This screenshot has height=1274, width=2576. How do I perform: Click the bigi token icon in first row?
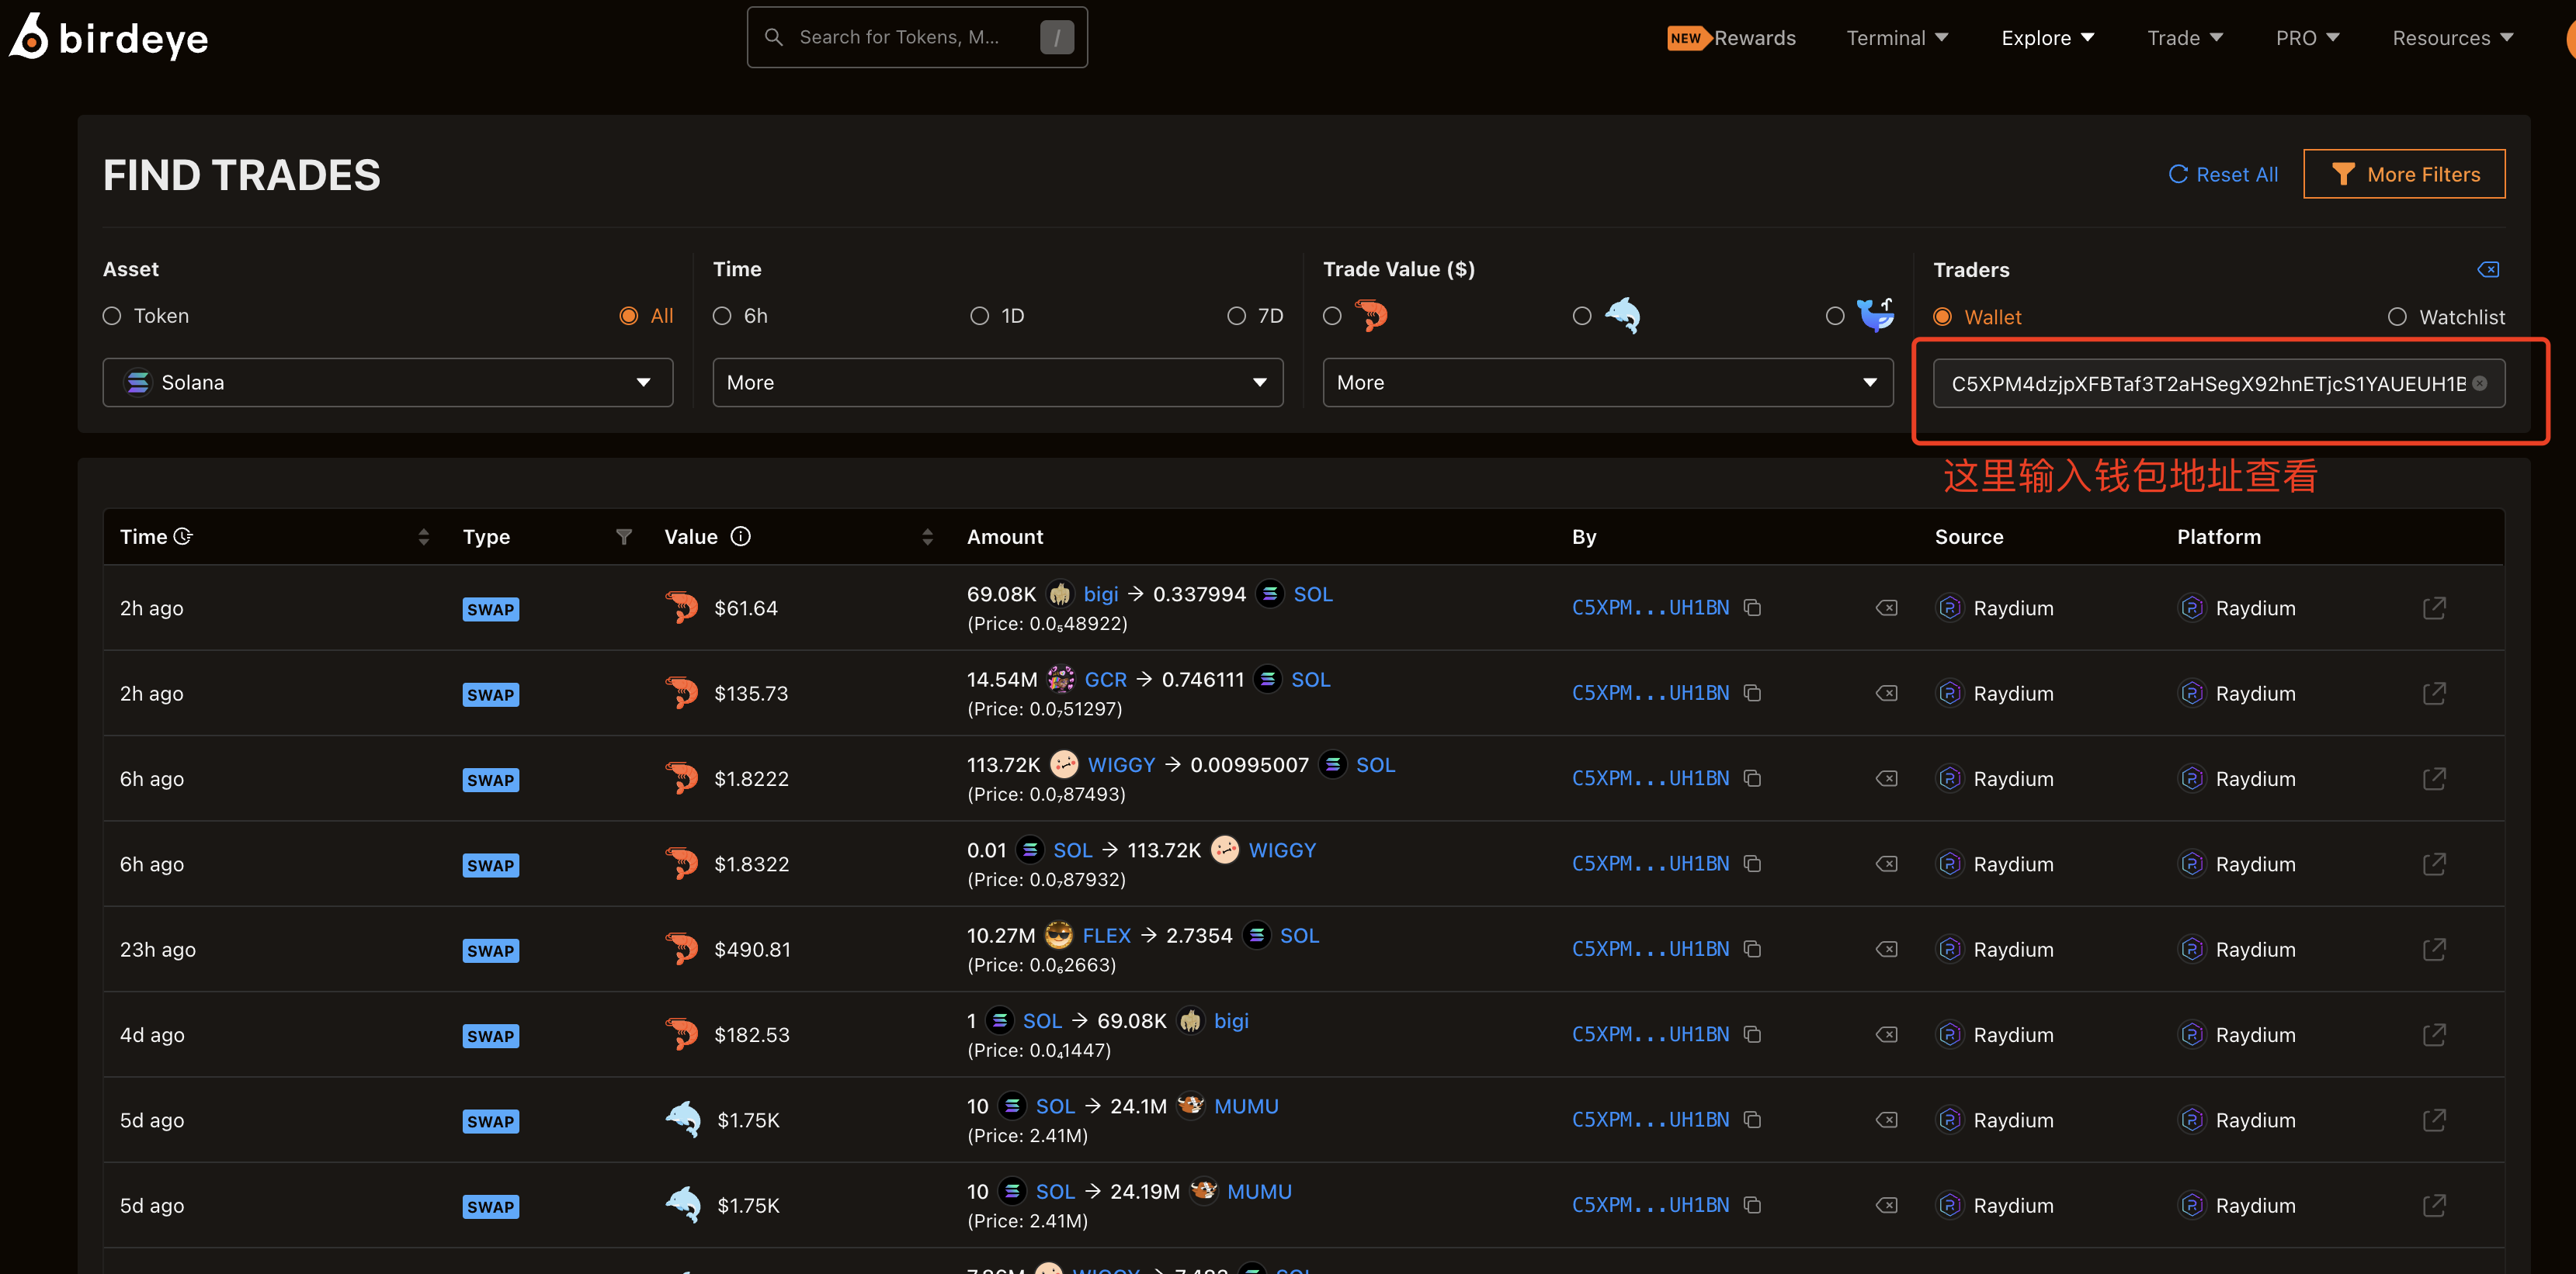[x=1060, y=594]
